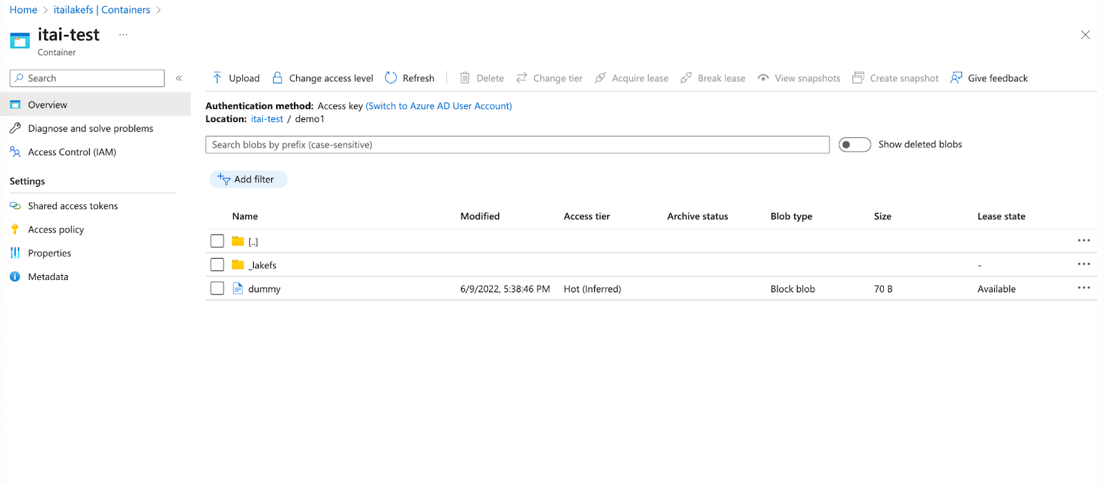Screen dimensions: 1104x484
Task: Open Access policy settings
Action: (x=95, y=230)
